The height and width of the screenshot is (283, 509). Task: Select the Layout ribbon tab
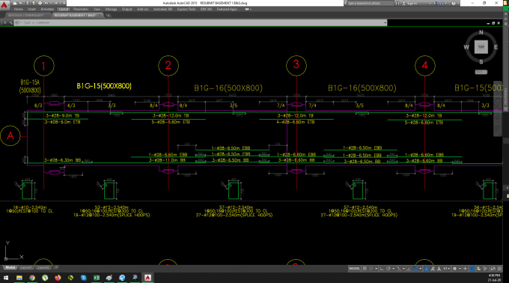(x=64, y=9)
